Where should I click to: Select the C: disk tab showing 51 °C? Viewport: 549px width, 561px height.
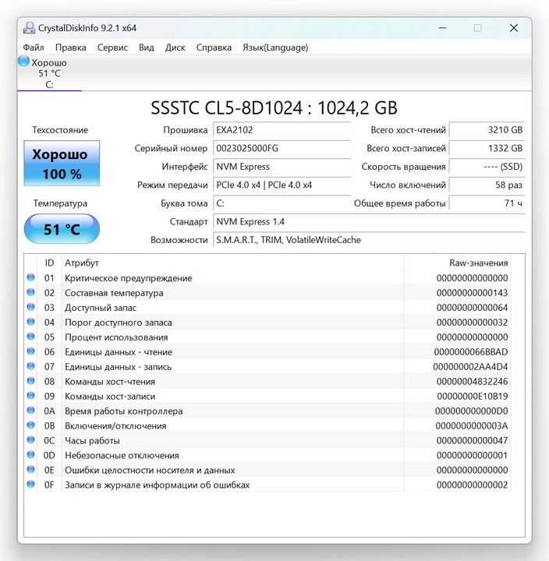(49, 73)
